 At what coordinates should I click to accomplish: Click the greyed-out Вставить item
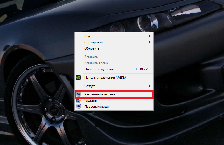(91, 57)
